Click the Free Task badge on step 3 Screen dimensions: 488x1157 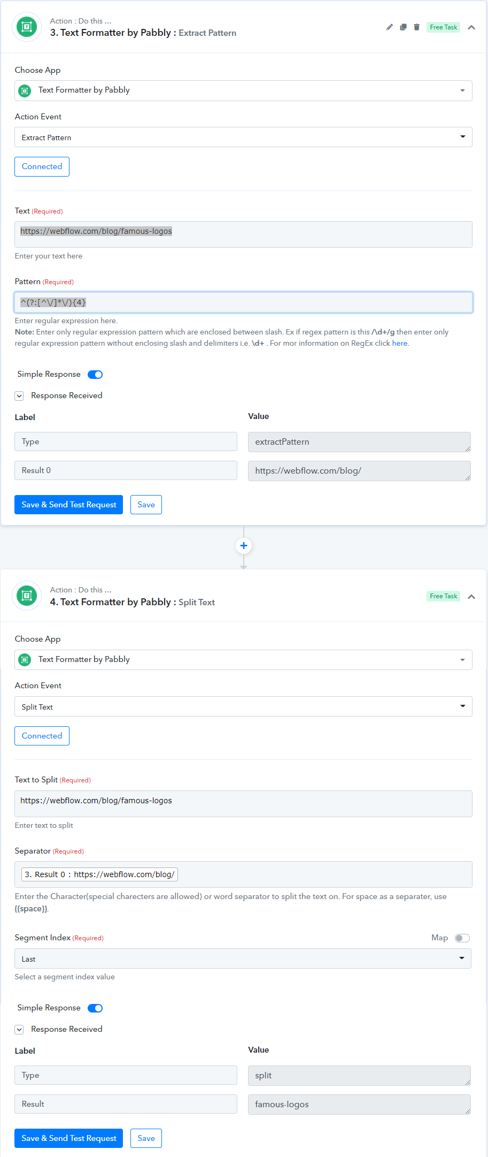pyautogui.click(x=444, y=27)
